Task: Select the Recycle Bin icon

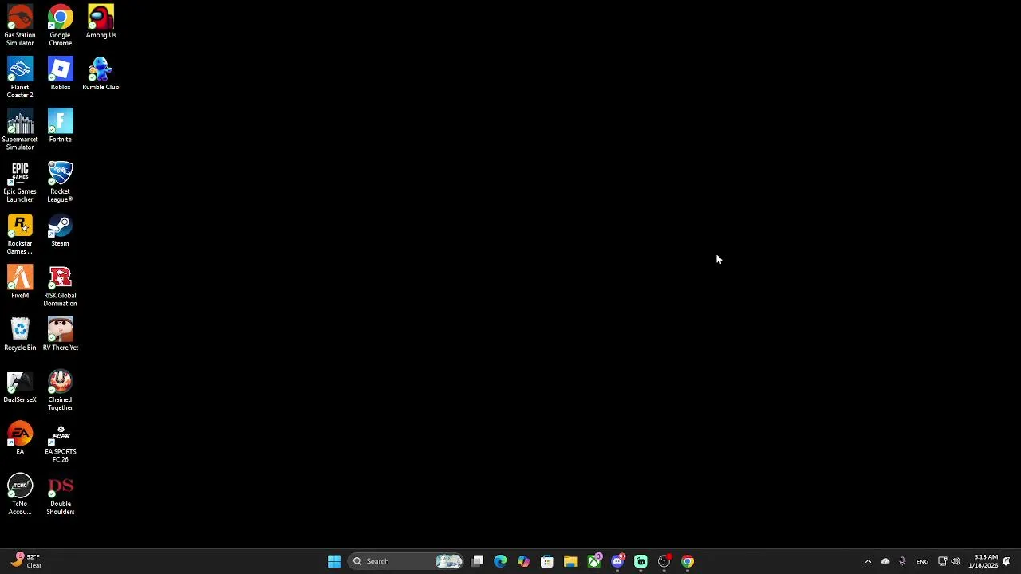Action: pyautogui.click(x=20, y=334)
